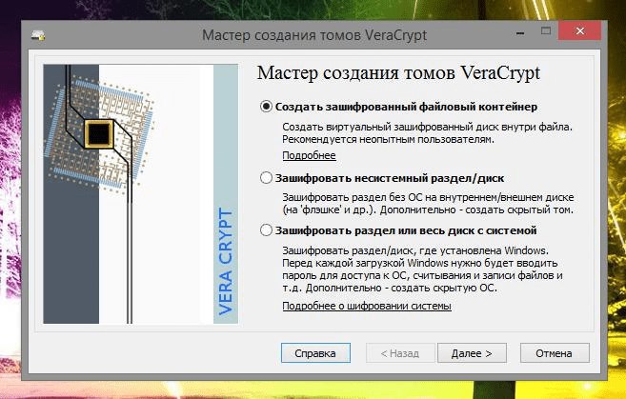The height and width of the screenshot is (399, 626).
Task: Minimize the VeraCrypt wizard window
Action: click(520, 32)
